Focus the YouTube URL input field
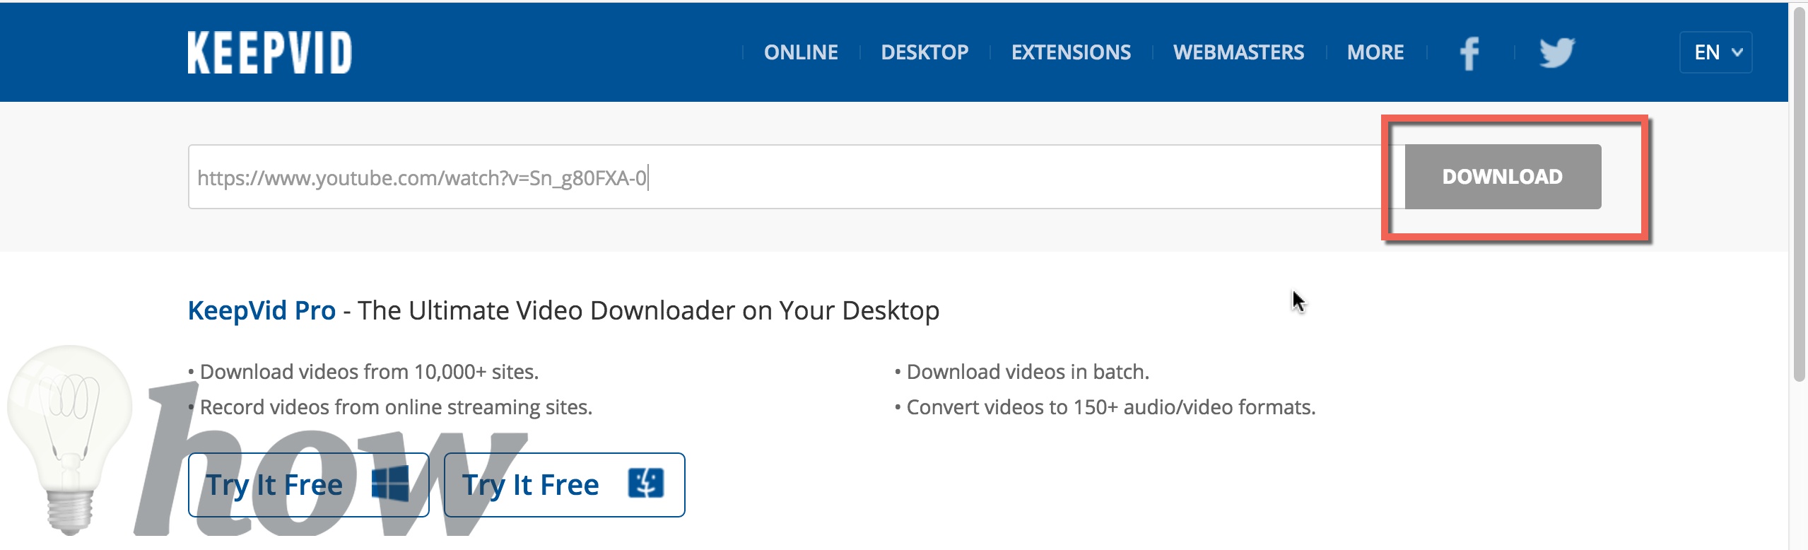Viewport: 1808px width, 550px height. (797, 177)
